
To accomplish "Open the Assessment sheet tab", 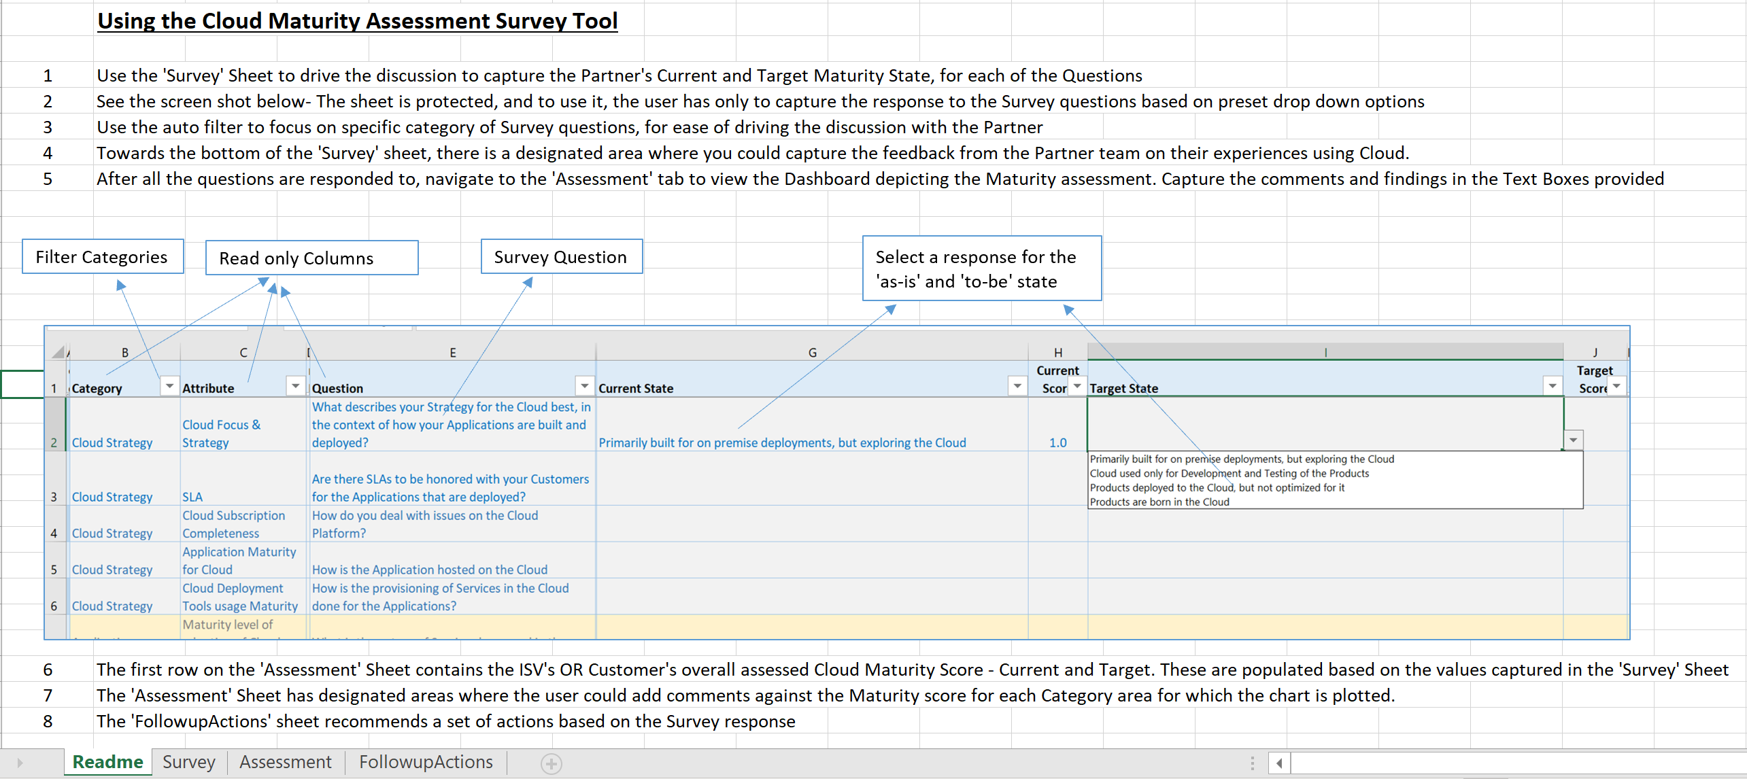I will [285, 762].
